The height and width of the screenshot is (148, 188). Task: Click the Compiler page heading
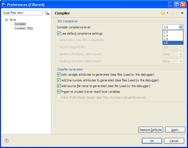pyautogui.click(x=62, y=13)
